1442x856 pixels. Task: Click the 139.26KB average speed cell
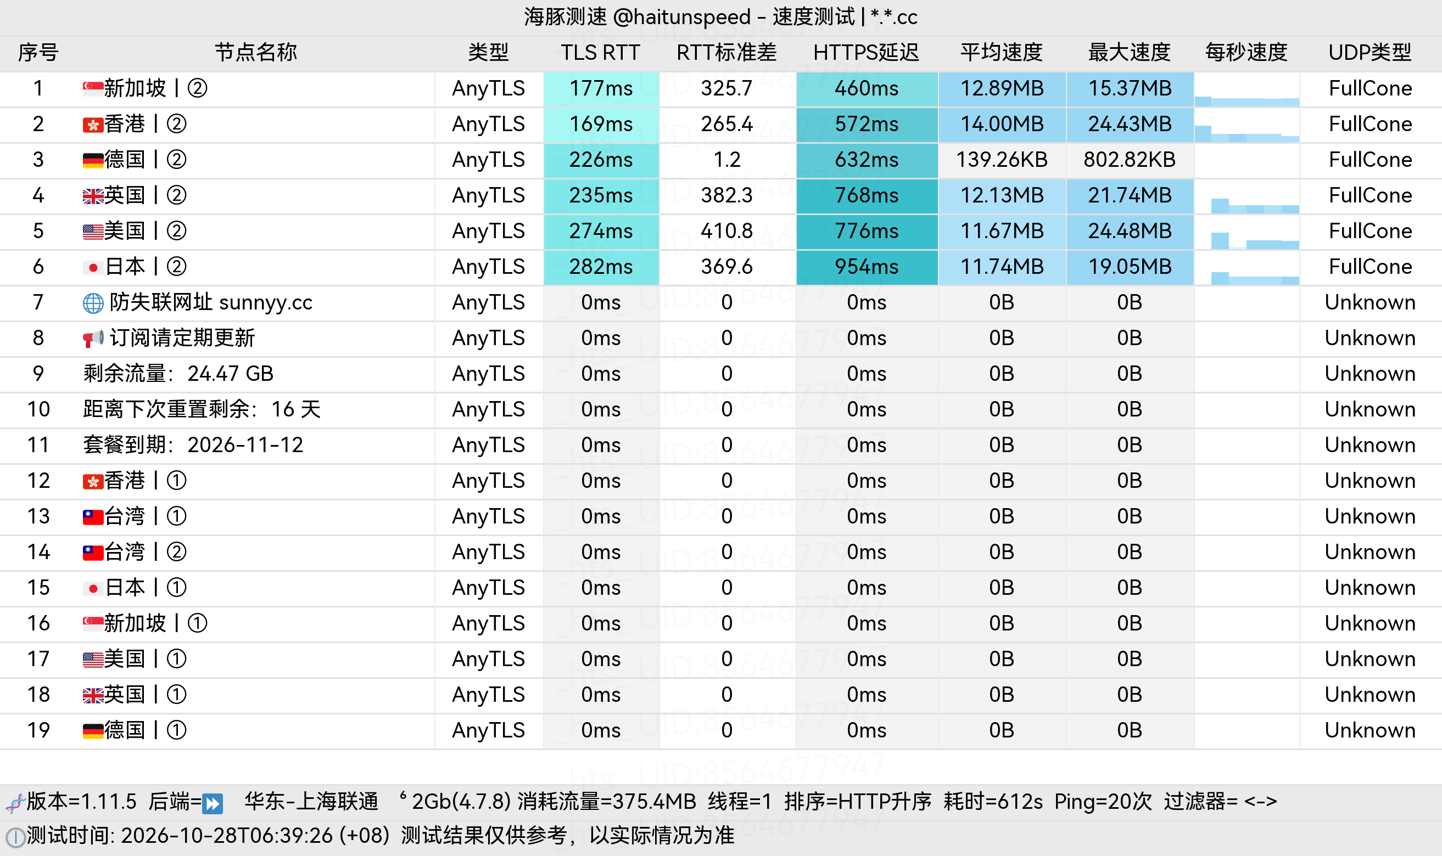[1002, 160]
